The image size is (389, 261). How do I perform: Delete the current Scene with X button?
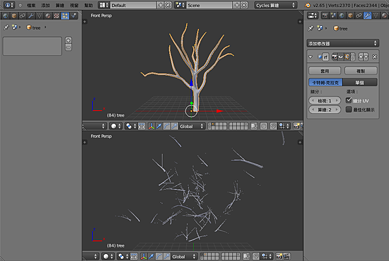[244, 5]
